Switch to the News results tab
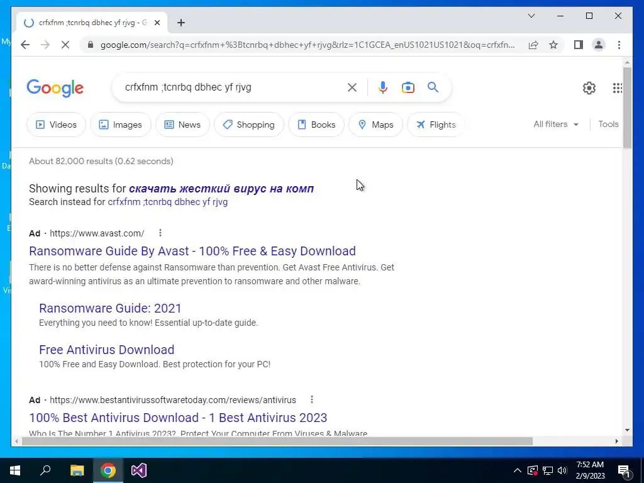Screen dimensions: 644x483 click(x=182, y=125)
